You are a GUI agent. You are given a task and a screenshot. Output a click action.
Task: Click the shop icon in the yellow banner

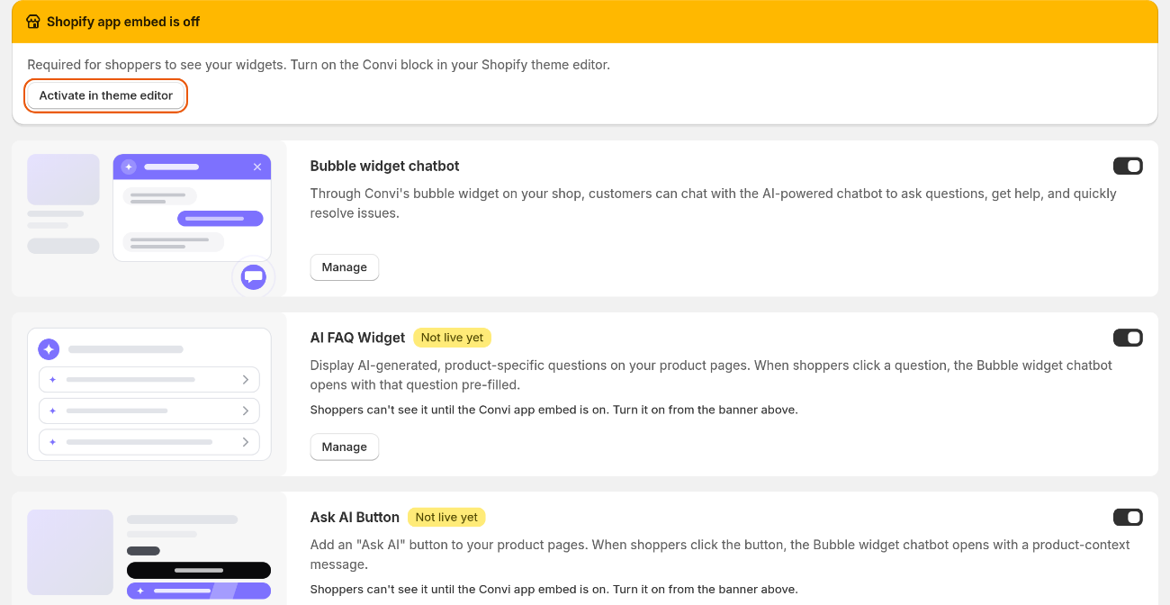coord(33,22)
